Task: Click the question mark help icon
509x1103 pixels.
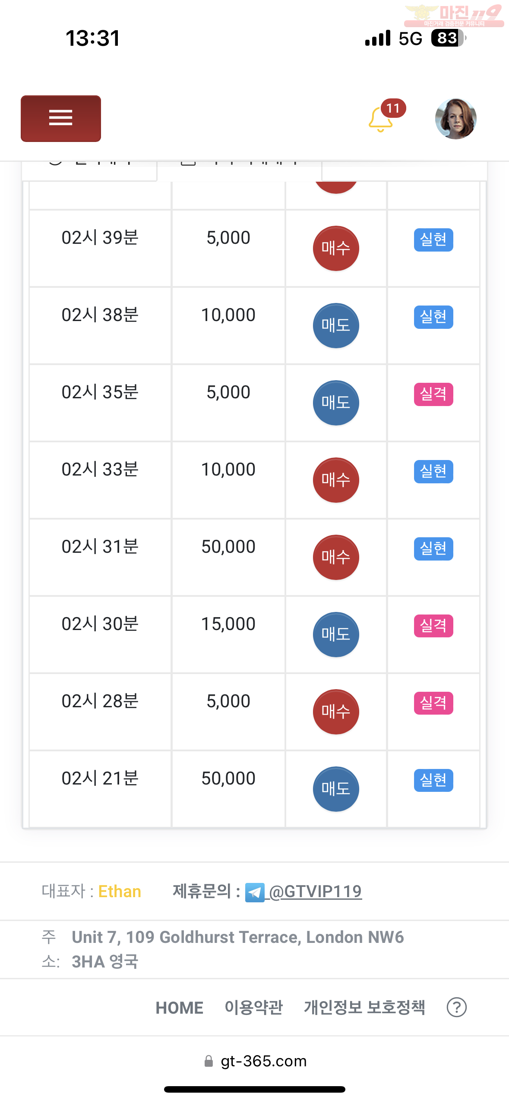Action: (457, 1008)
